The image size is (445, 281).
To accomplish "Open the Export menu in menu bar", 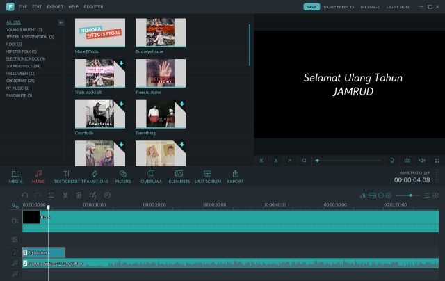I will pos(55,7).
